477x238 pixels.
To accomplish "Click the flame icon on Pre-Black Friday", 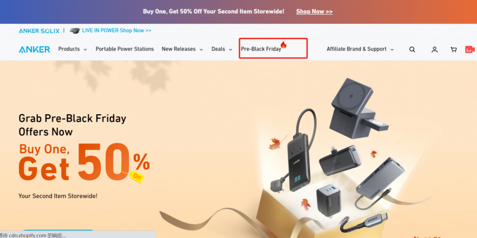I will coord(283,45).
